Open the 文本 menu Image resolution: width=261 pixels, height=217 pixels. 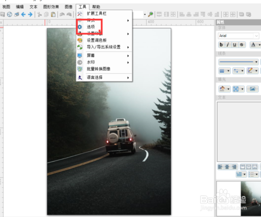click(33, 7)
